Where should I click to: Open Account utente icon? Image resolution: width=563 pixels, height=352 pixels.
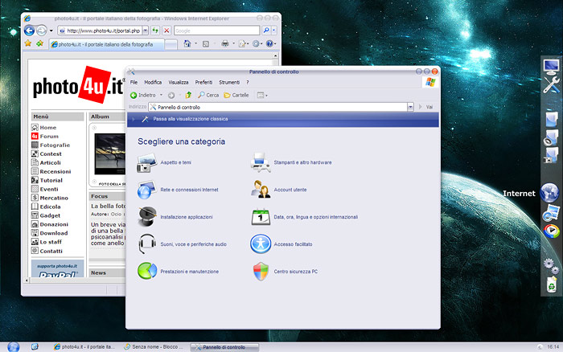(x=261, y=190)
